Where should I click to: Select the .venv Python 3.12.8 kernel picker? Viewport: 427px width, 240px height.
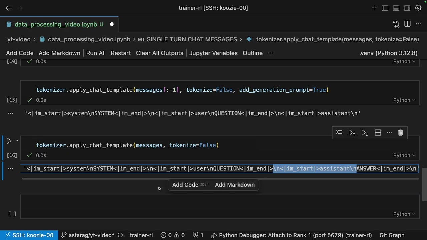[x=388, y=53]
